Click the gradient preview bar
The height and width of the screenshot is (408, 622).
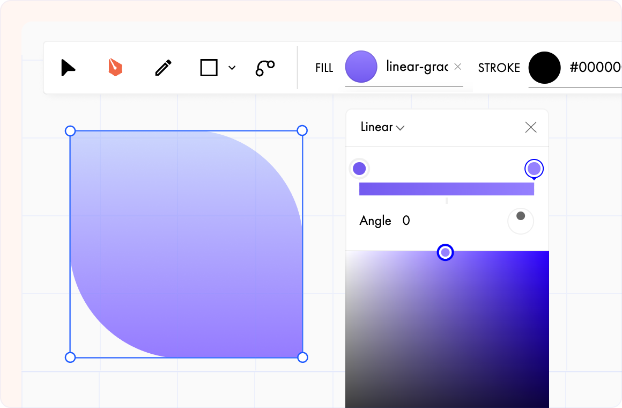(x=446, y=188)
